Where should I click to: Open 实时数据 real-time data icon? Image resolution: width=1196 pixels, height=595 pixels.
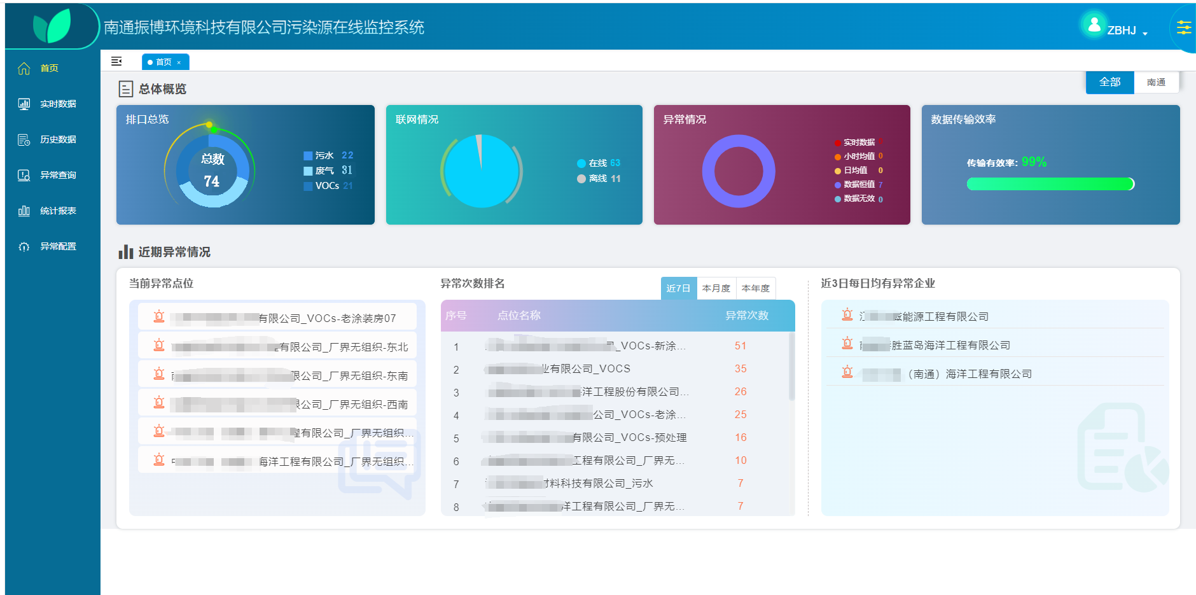pos(24,104)
